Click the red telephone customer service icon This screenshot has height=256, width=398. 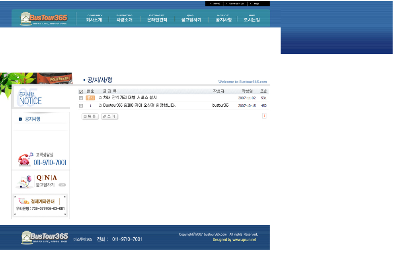coord(25,159)
